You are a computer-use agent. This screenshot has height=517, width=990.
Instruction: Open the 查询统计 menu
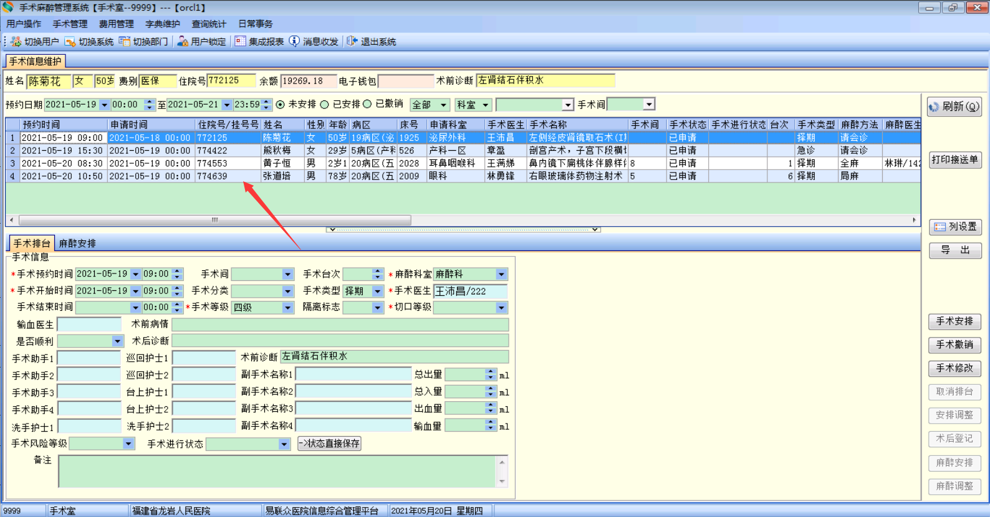pos(209,24)
